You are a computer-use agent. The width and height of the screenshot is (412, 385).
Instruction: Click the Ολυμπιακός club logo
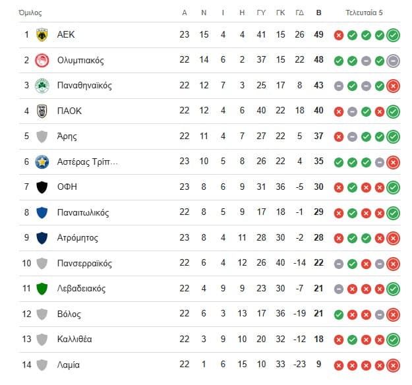[42, 60]
